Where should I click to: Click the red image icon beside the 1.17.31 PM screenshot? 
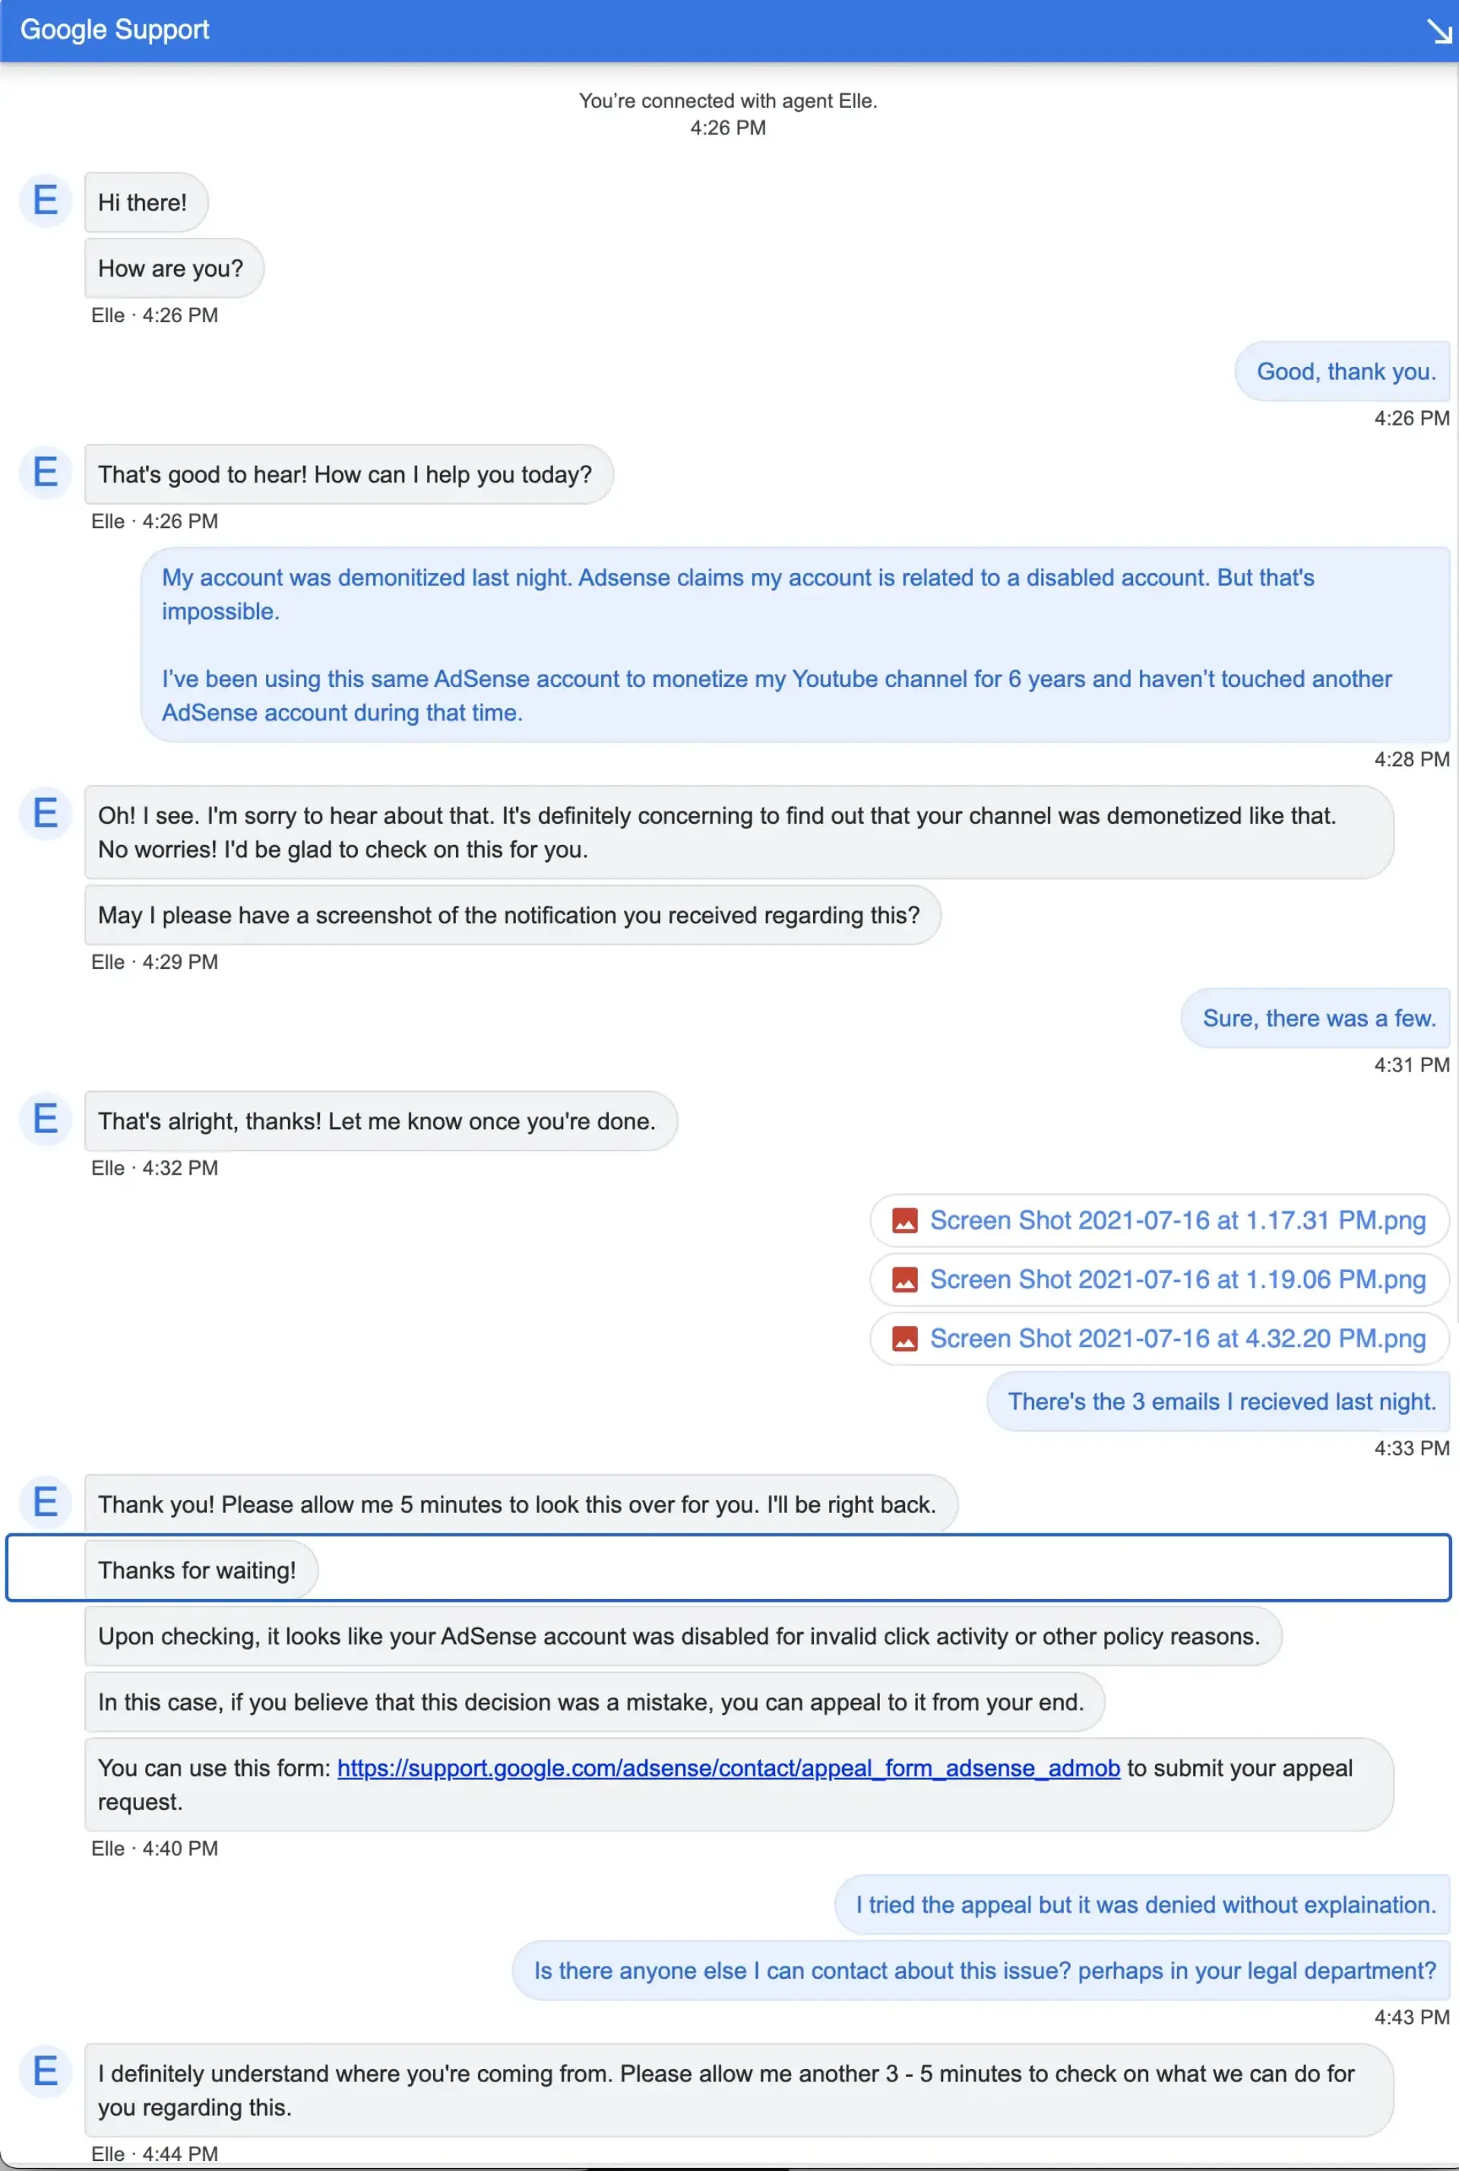[904, 1220]
